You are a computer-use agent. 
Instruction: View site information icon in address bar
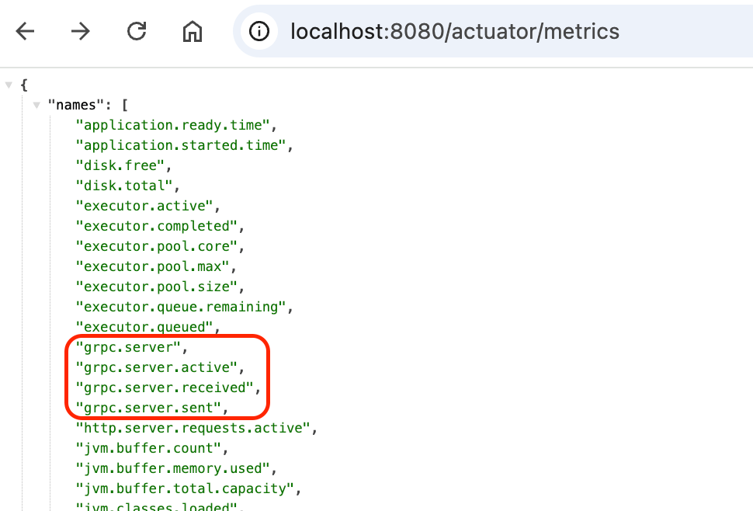point(259,31)
